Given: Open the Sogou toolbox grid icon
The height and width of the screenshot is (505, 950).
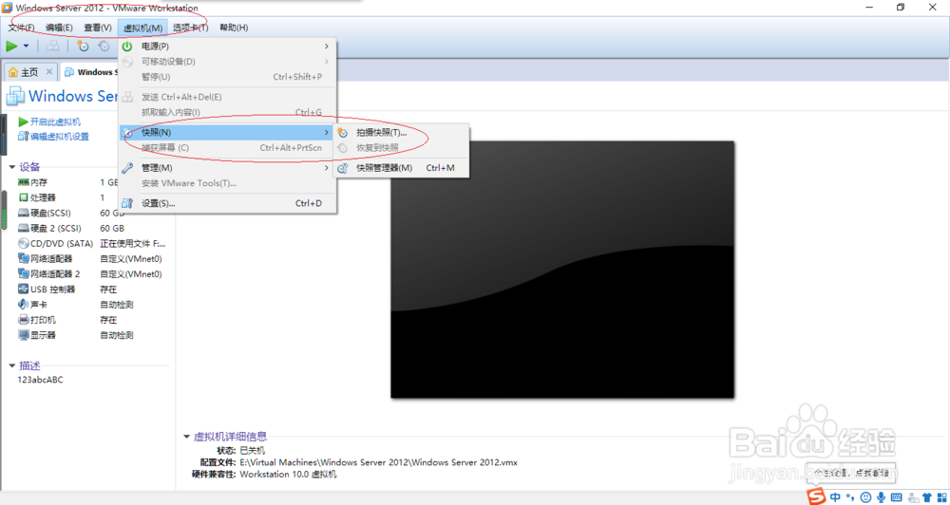Looking at the screenshot, I should 942,497.
